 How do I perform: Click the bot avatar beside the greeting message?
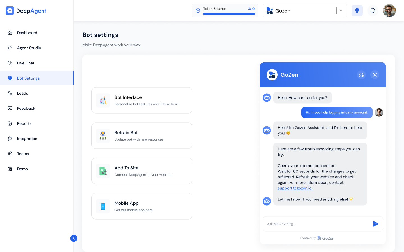(x=267, y=98)
